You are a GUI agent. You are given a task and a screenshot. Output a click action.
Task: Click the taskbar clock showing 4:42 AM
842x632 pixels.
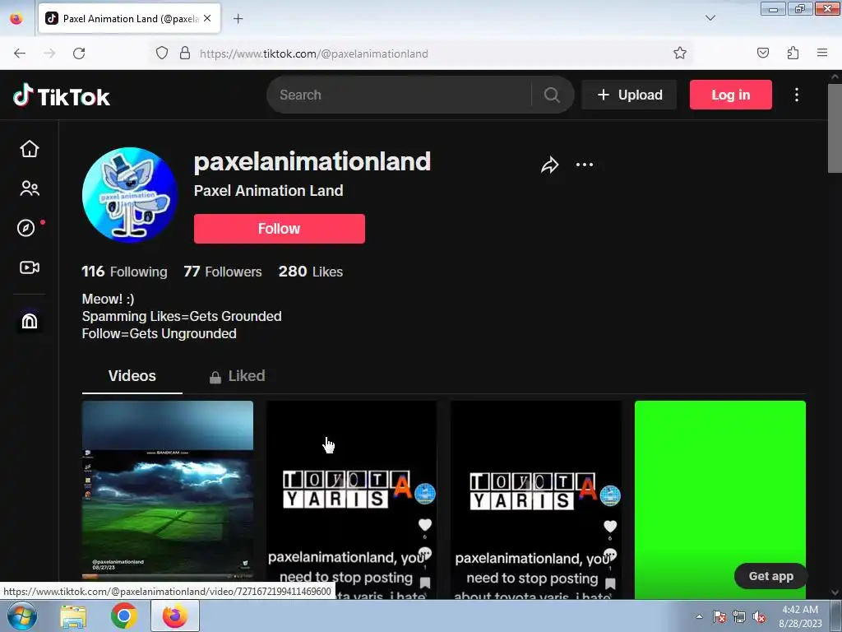pyautogui.click(x=799, y=616)
